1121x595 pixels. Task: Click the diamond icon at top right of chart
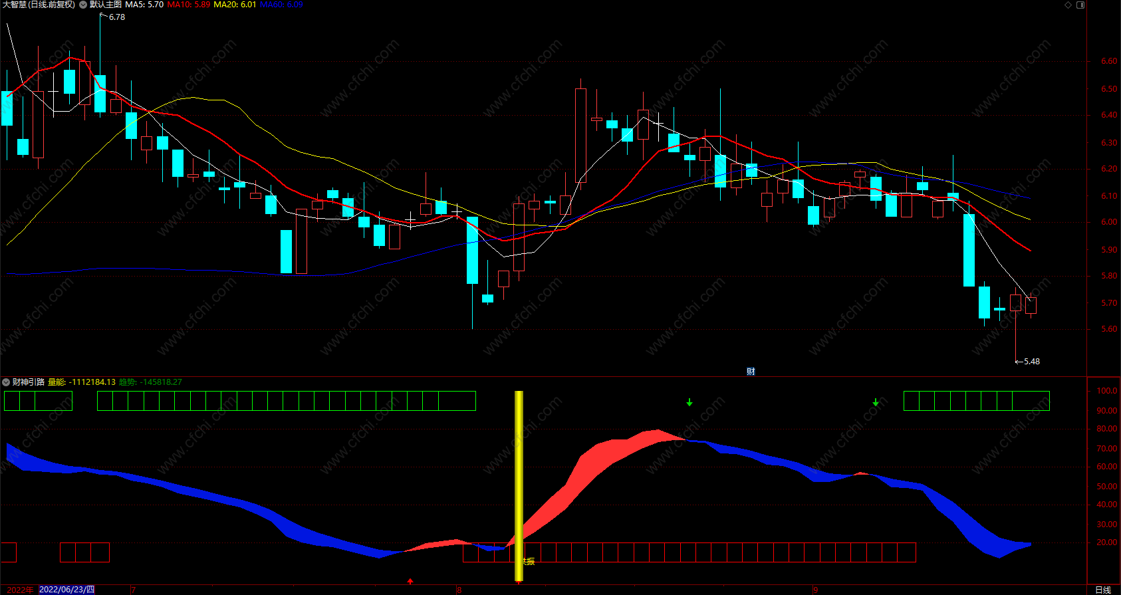coord(1068,5)
